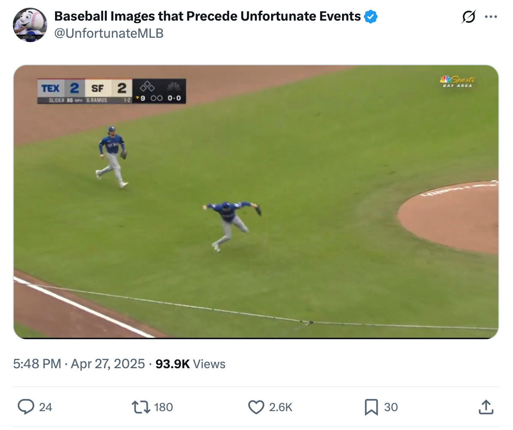Open the share upload icon
The image size is (513, 430).
(486, 407)
